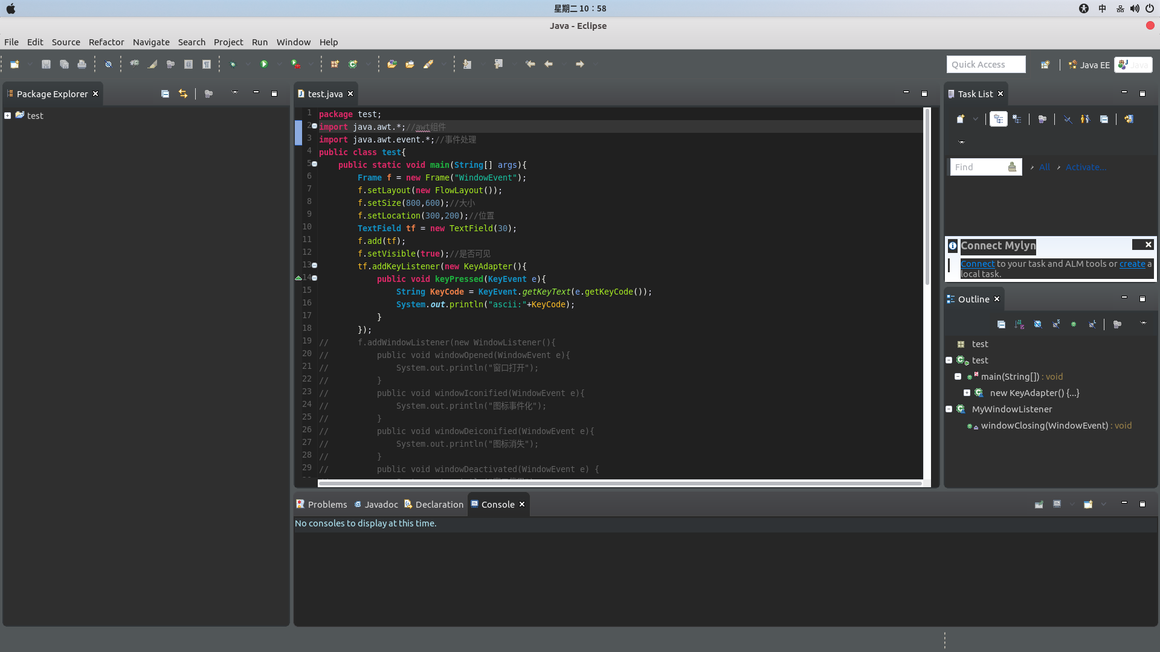
Task: Toggle Hide Completed Tasks in Task List
Action: [1068, 119]
